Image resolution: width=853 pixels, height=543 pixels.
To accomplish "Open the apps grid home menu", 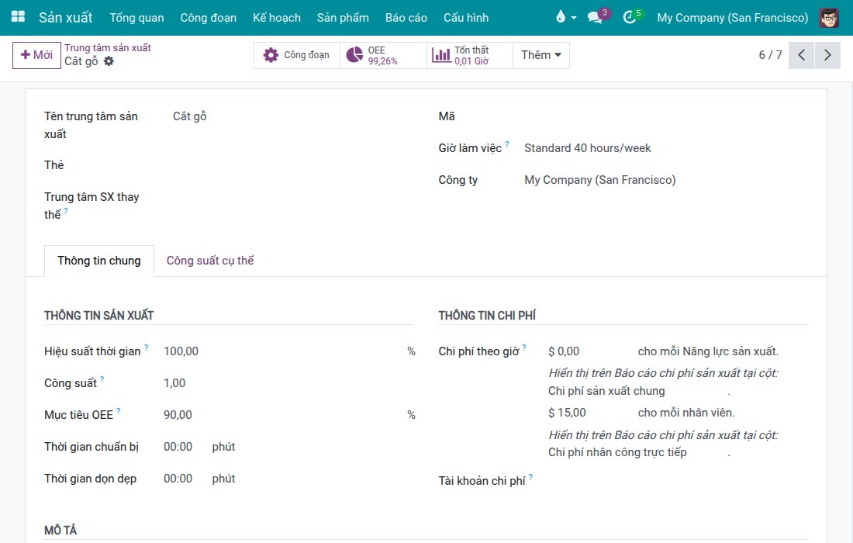I will tap(18, 17).
